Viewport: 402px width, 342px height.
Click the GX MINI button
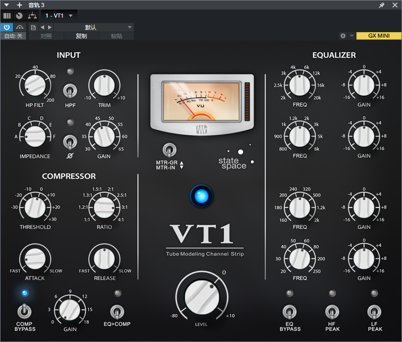tap(378, 36)
